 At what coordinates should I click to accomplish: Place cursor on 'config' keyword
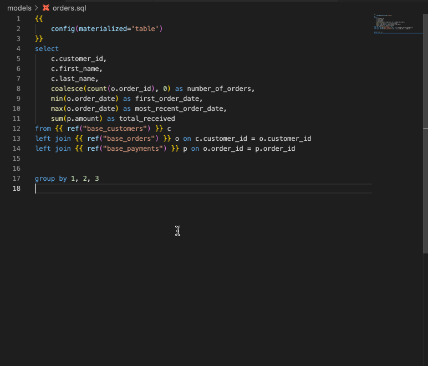click(x=63, y=29)
